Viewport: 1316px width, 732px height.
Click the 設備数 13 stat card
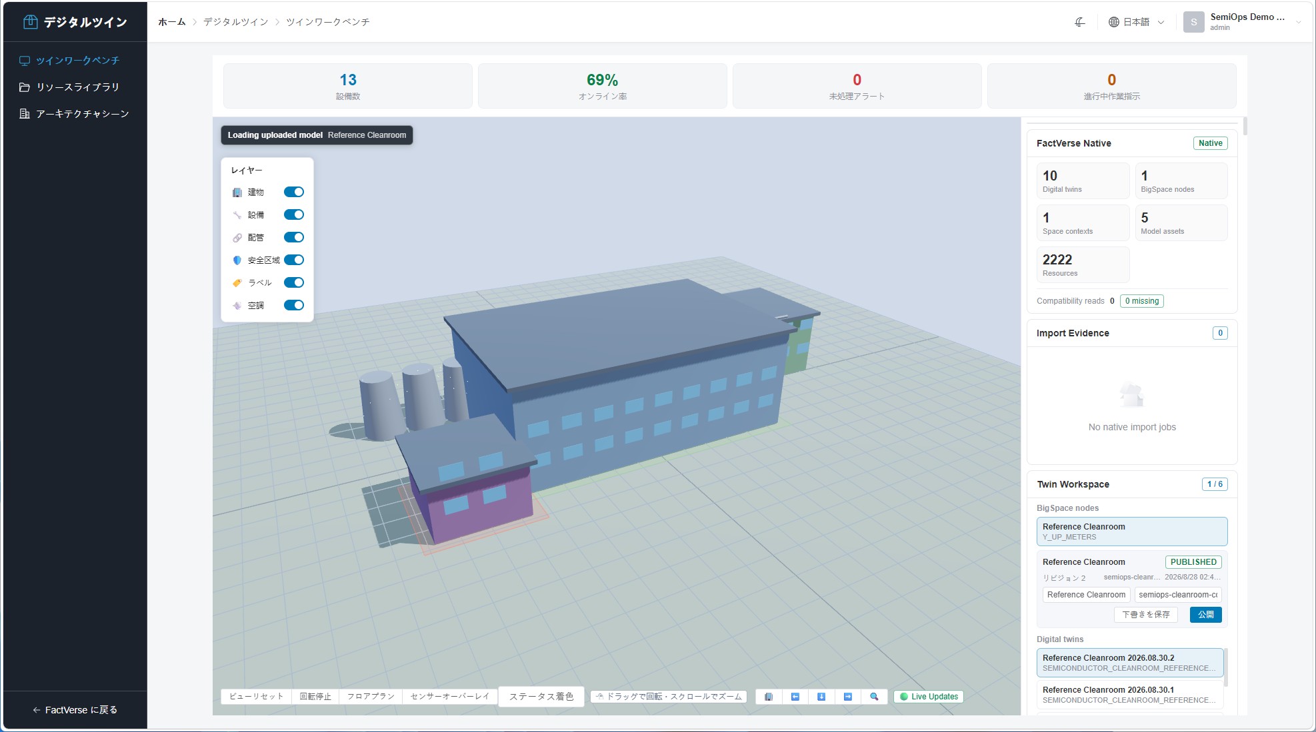[x=348, y=86]
